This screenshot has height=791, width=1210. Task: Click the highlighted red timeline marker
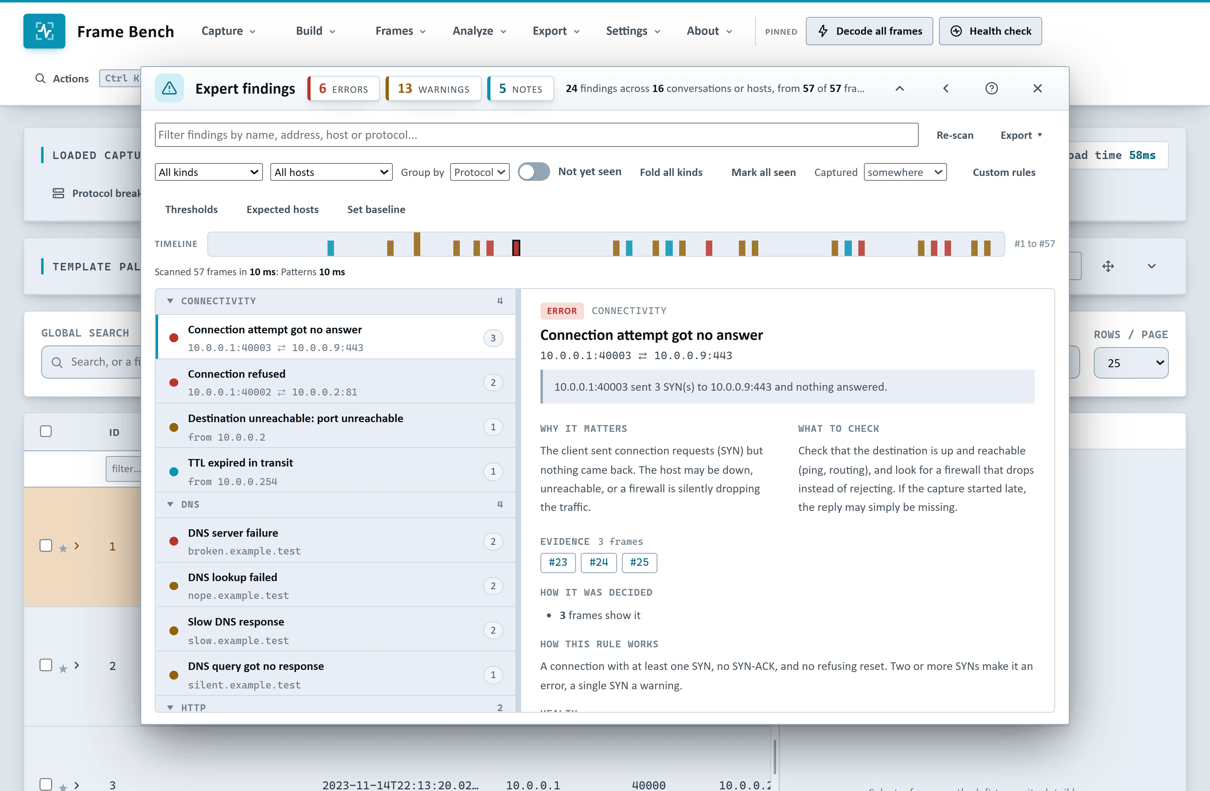click(516, 248)
